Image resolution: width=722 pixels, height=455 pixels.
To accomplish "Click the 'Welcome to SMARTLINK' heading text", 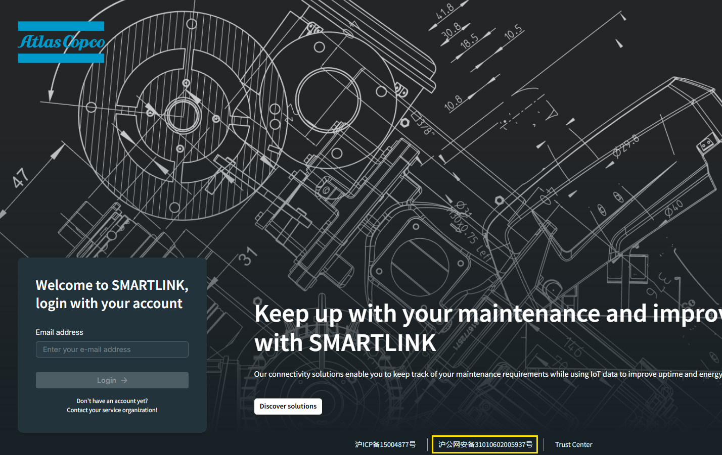I will (112, 294).
